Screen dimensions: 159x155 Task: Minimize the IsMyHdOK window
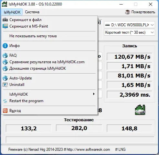(121, 4)
